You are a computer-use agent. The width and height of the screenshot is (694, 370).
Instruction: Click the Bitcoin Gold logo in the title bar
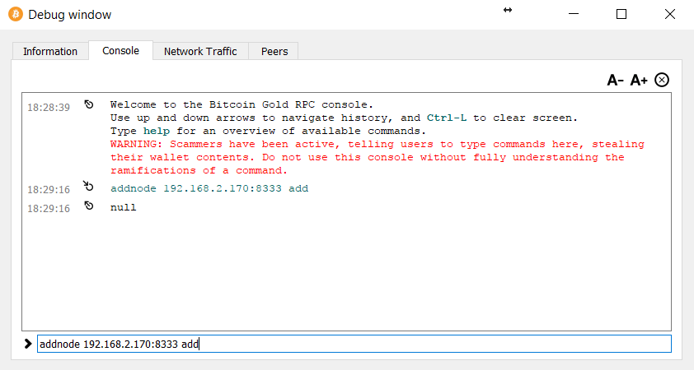[16, 14]
